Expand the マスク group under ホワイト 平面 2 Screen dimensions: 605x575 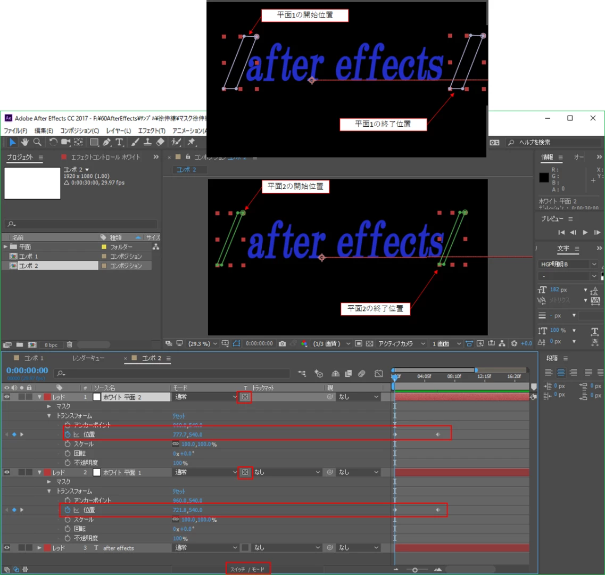[48, 406]
